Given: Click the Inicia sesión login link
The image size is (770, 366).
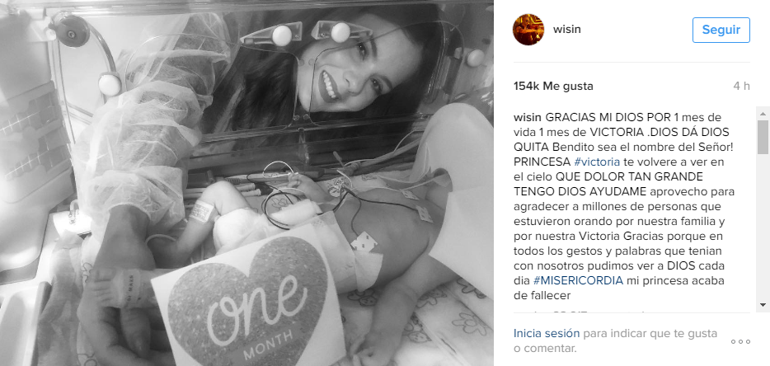Looking at the screenshot, I should tap(546, 334).
